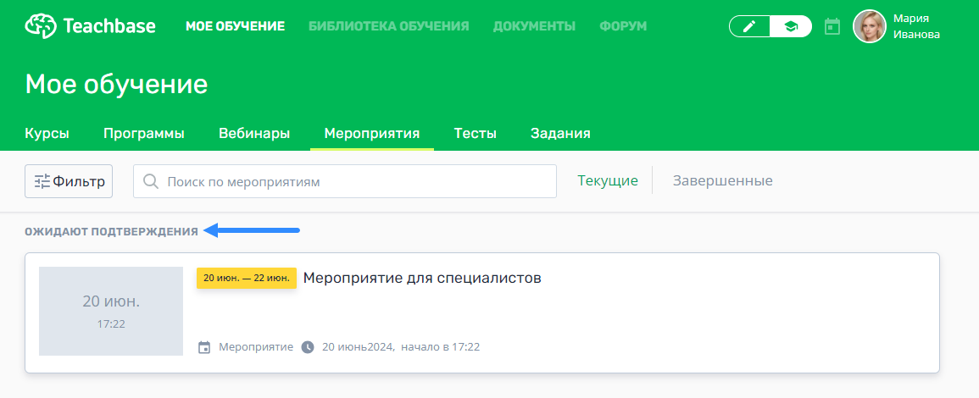Screen dimensions: 979x398
Task: Click text 20 июнь2024, начало в 17:22
Action: coord(401,347)
